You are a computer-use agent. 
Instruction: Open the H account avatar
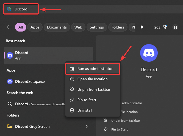(x=175, y=27)
